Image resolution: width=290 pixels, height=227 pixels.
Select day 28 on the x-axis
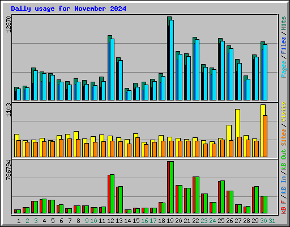click(246, 221)
